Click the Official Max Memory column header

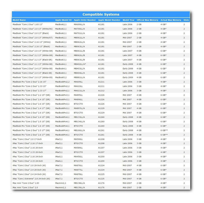coord(147,20)
